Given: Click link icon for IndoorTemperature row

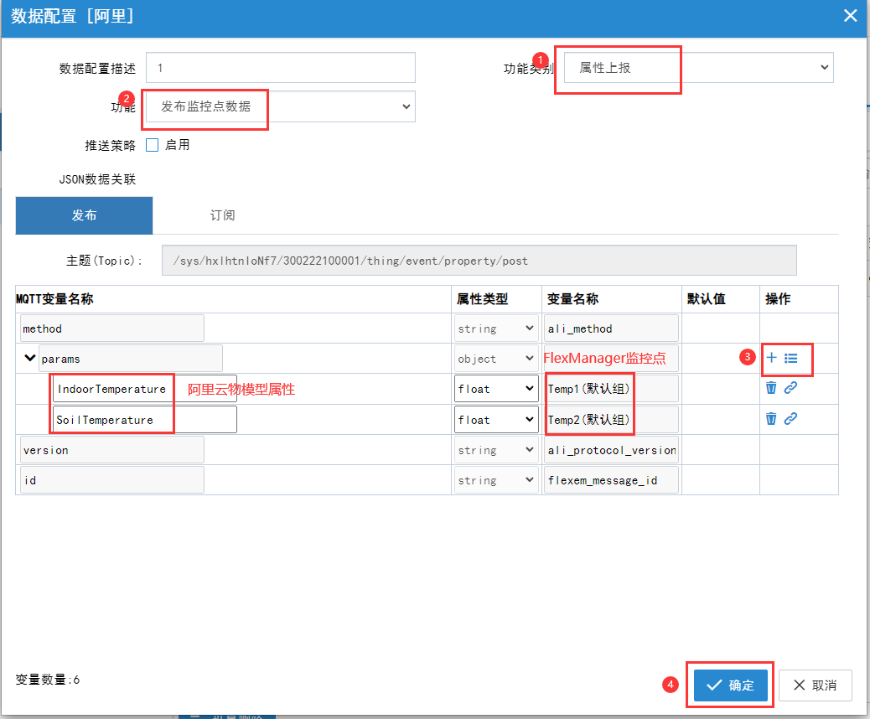Looking at the screenshot, I should pyautogui.click(x=790, y=388).
